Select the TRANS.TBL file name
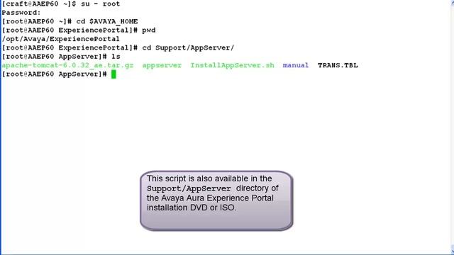This screenshot has height=255, width=454. pyautogui.click(x=338, y=65)
